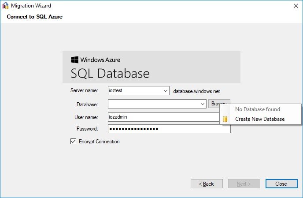The width and height of the screenshot is (303, 198).
Task: Click the Migration Wizard title text
Action: click(31, 6)
